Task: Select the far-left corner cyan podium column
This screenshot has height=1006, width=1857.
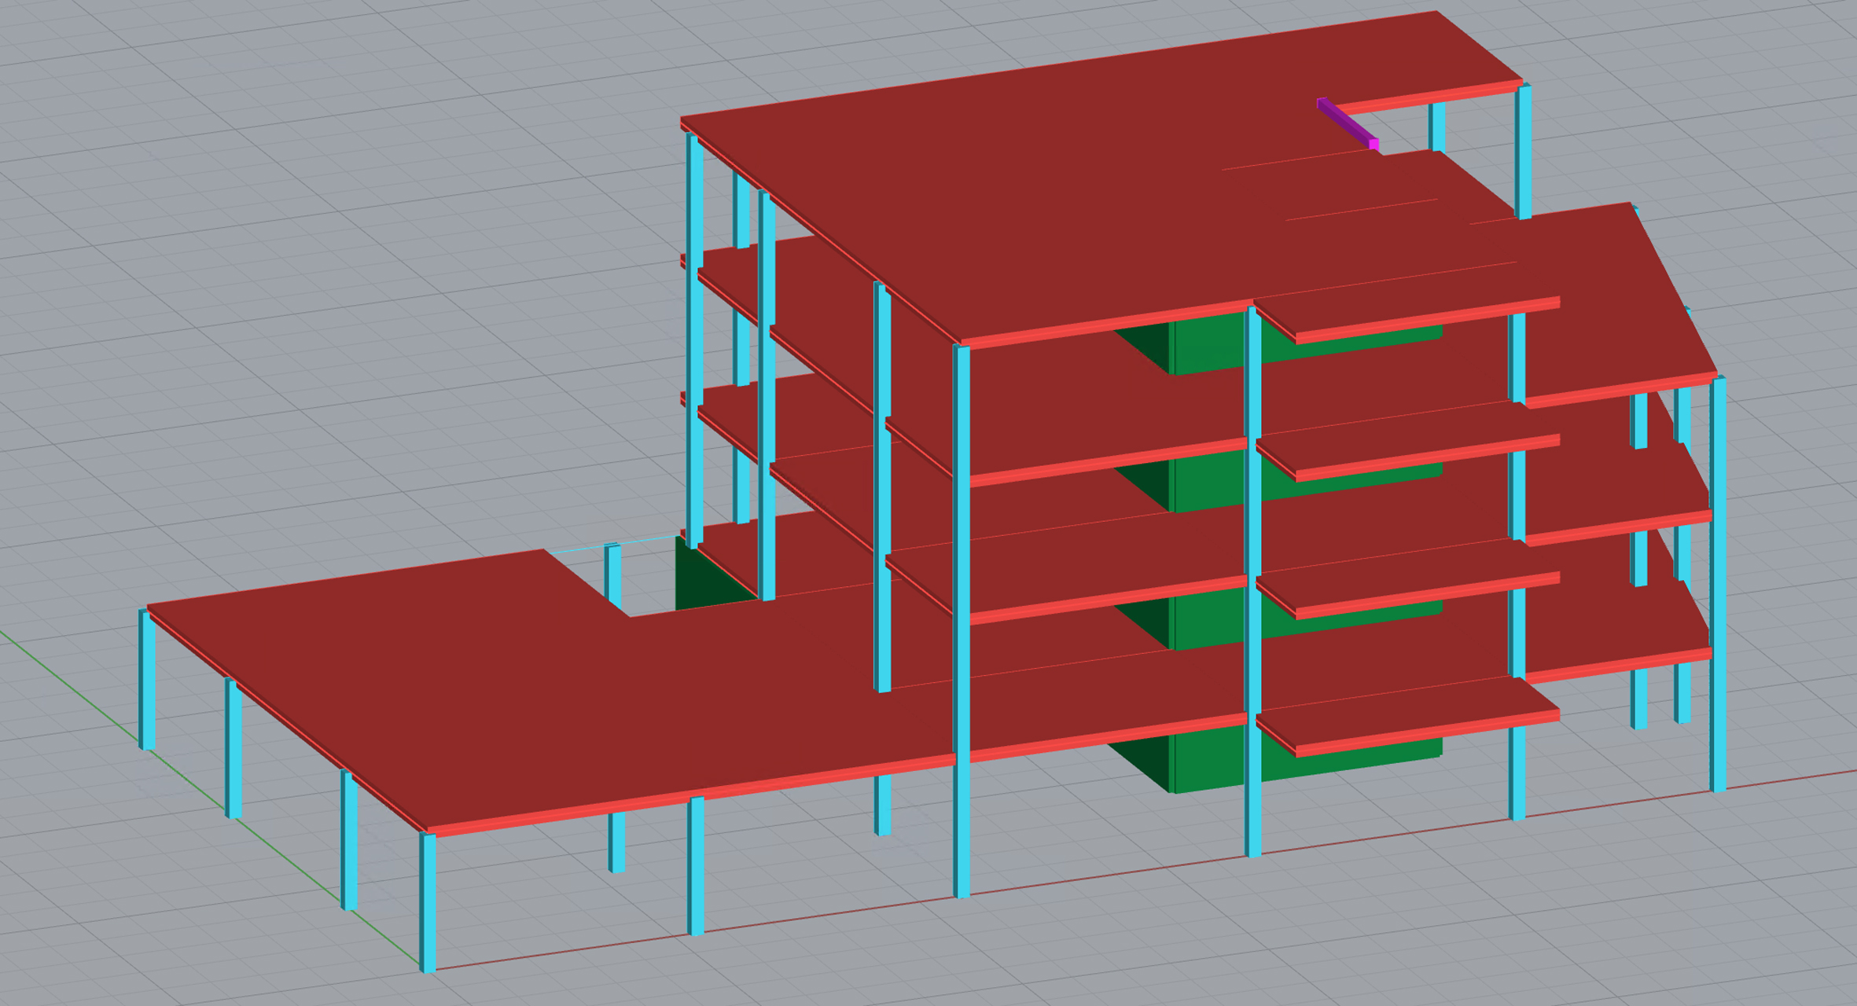Action: [147, 680]
